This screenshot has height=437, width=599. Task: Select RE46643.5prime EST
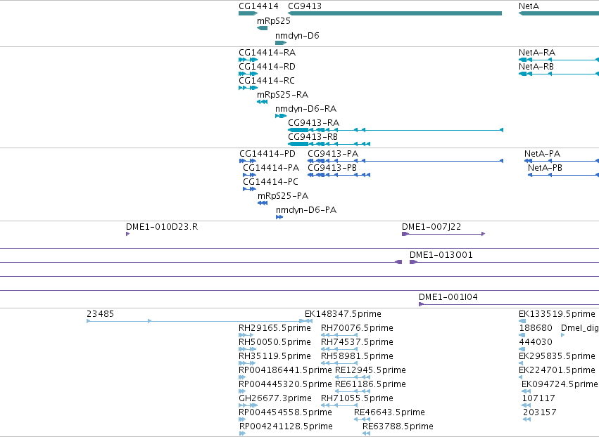(362, 419)
